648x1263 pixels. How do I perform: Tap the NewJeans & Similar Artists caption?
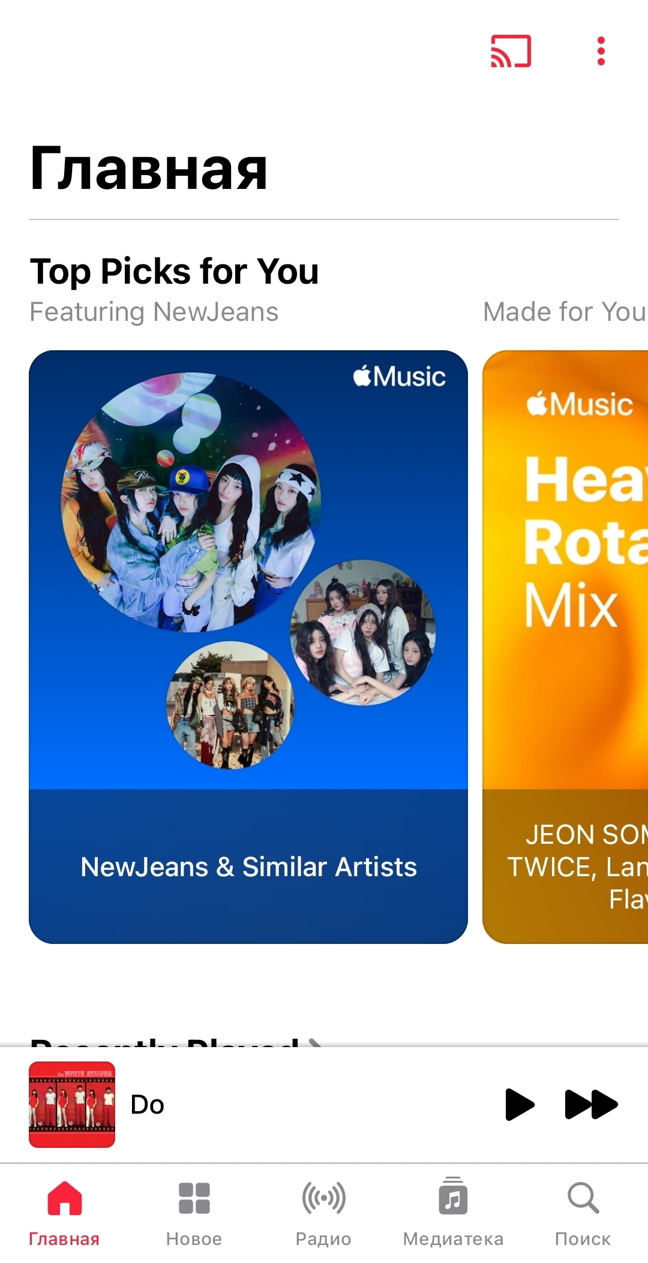click(x=248, y=867)
